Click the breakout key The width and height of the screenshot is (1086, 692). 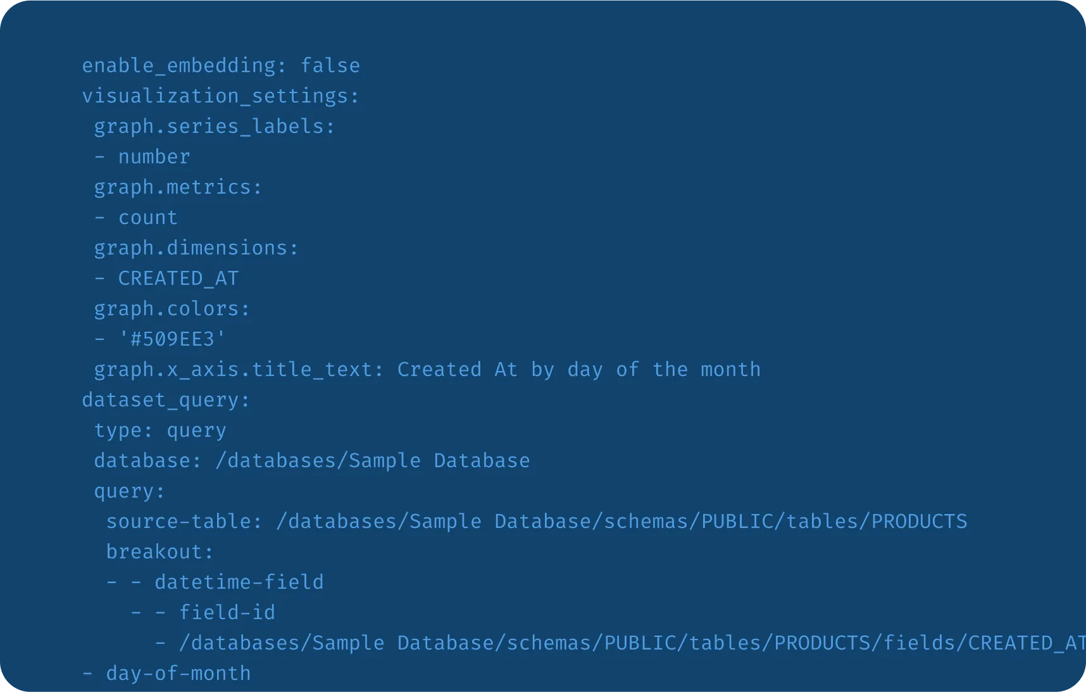(160, 552)
